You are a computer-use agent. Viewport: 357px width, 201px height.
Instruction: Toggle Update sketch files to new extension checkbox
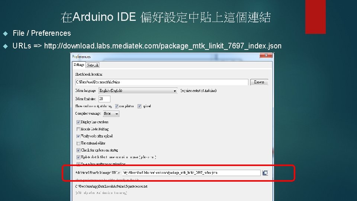coord(78,157)
